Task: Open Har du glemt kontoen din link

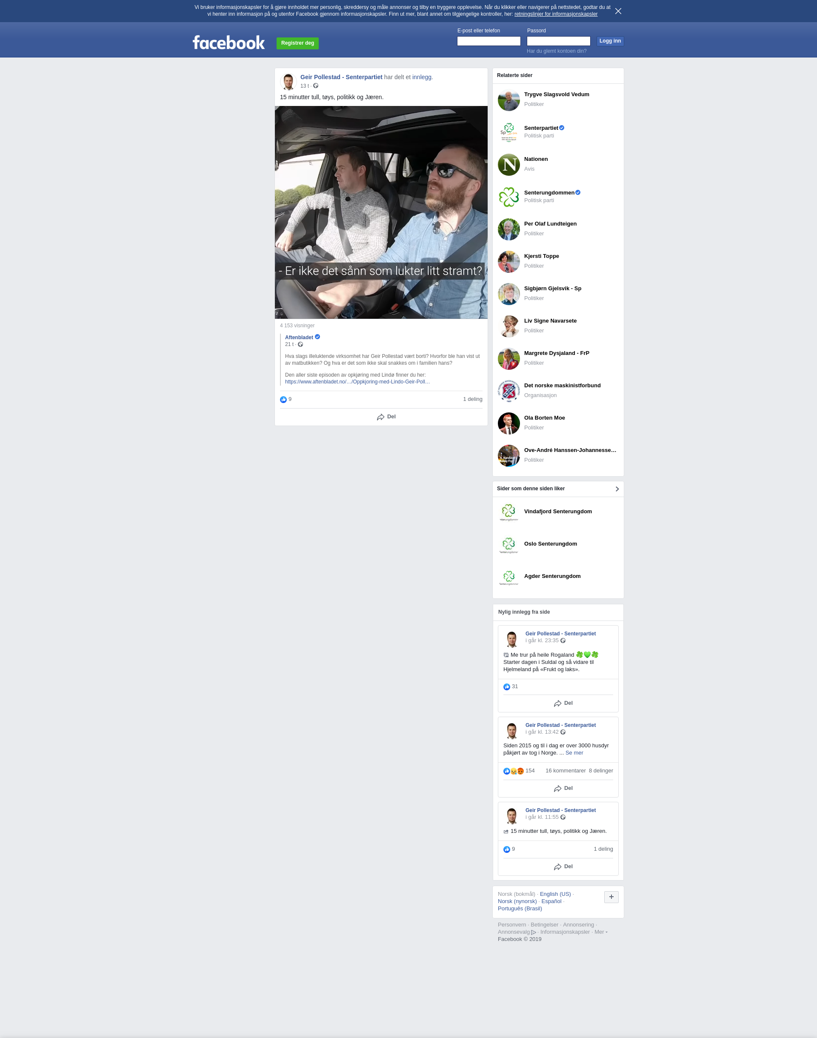Action: point(556,51)
